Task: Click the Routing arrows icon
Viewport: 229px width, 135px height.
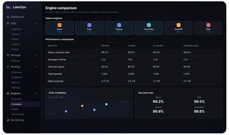Action: [8, 66]
